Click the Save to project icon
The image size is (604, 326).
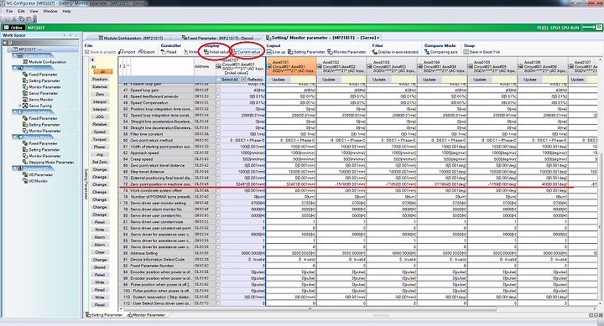coord(86,52)
